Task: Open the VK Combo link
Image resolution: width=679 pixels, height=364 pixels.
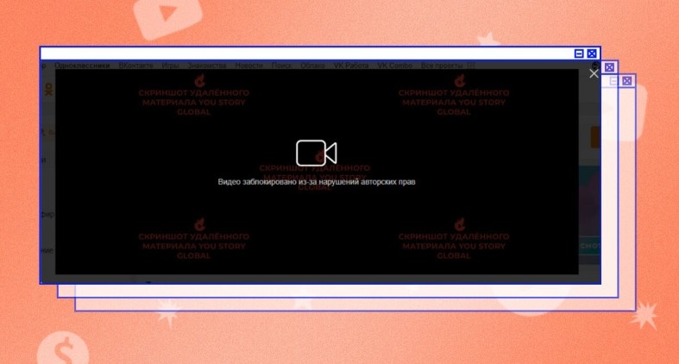Action: tap(395, 66)
